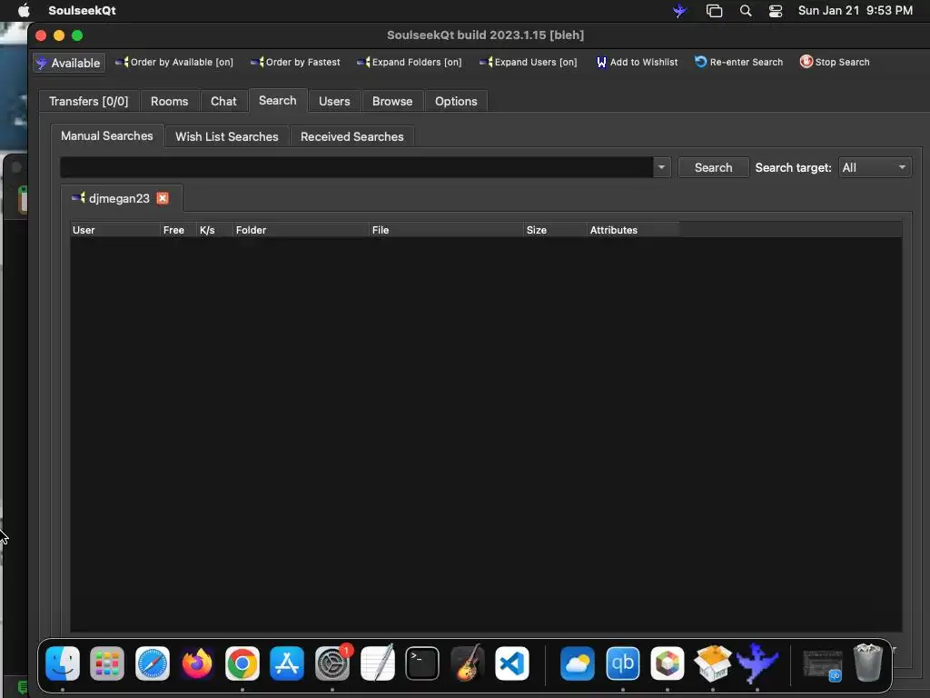Open the Apple menu
Viewport: 930px width, 698px height.
coord(24,11)
